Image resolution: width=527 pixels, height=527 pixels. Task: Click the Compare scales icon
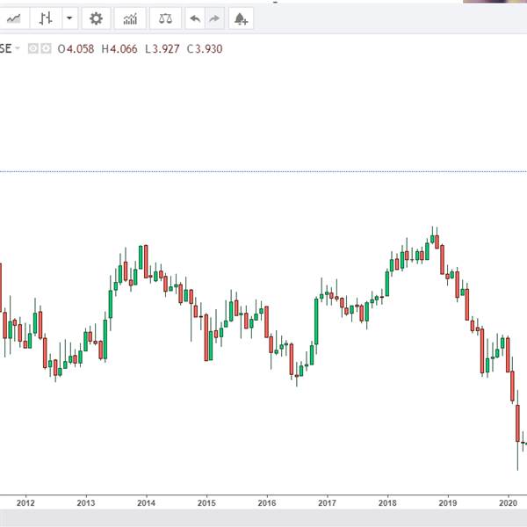165,18
